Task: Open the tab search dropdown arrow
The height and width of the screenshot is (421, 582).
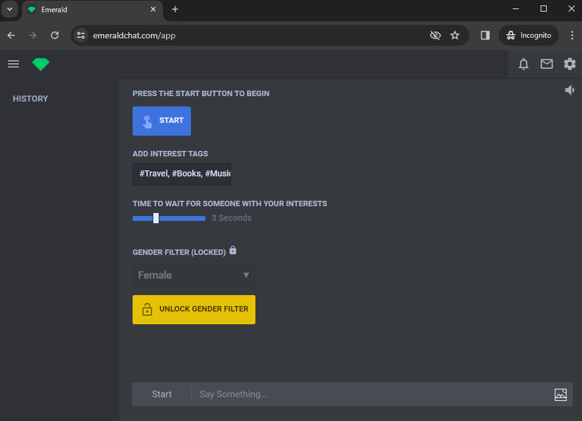Action: (9, 9)
